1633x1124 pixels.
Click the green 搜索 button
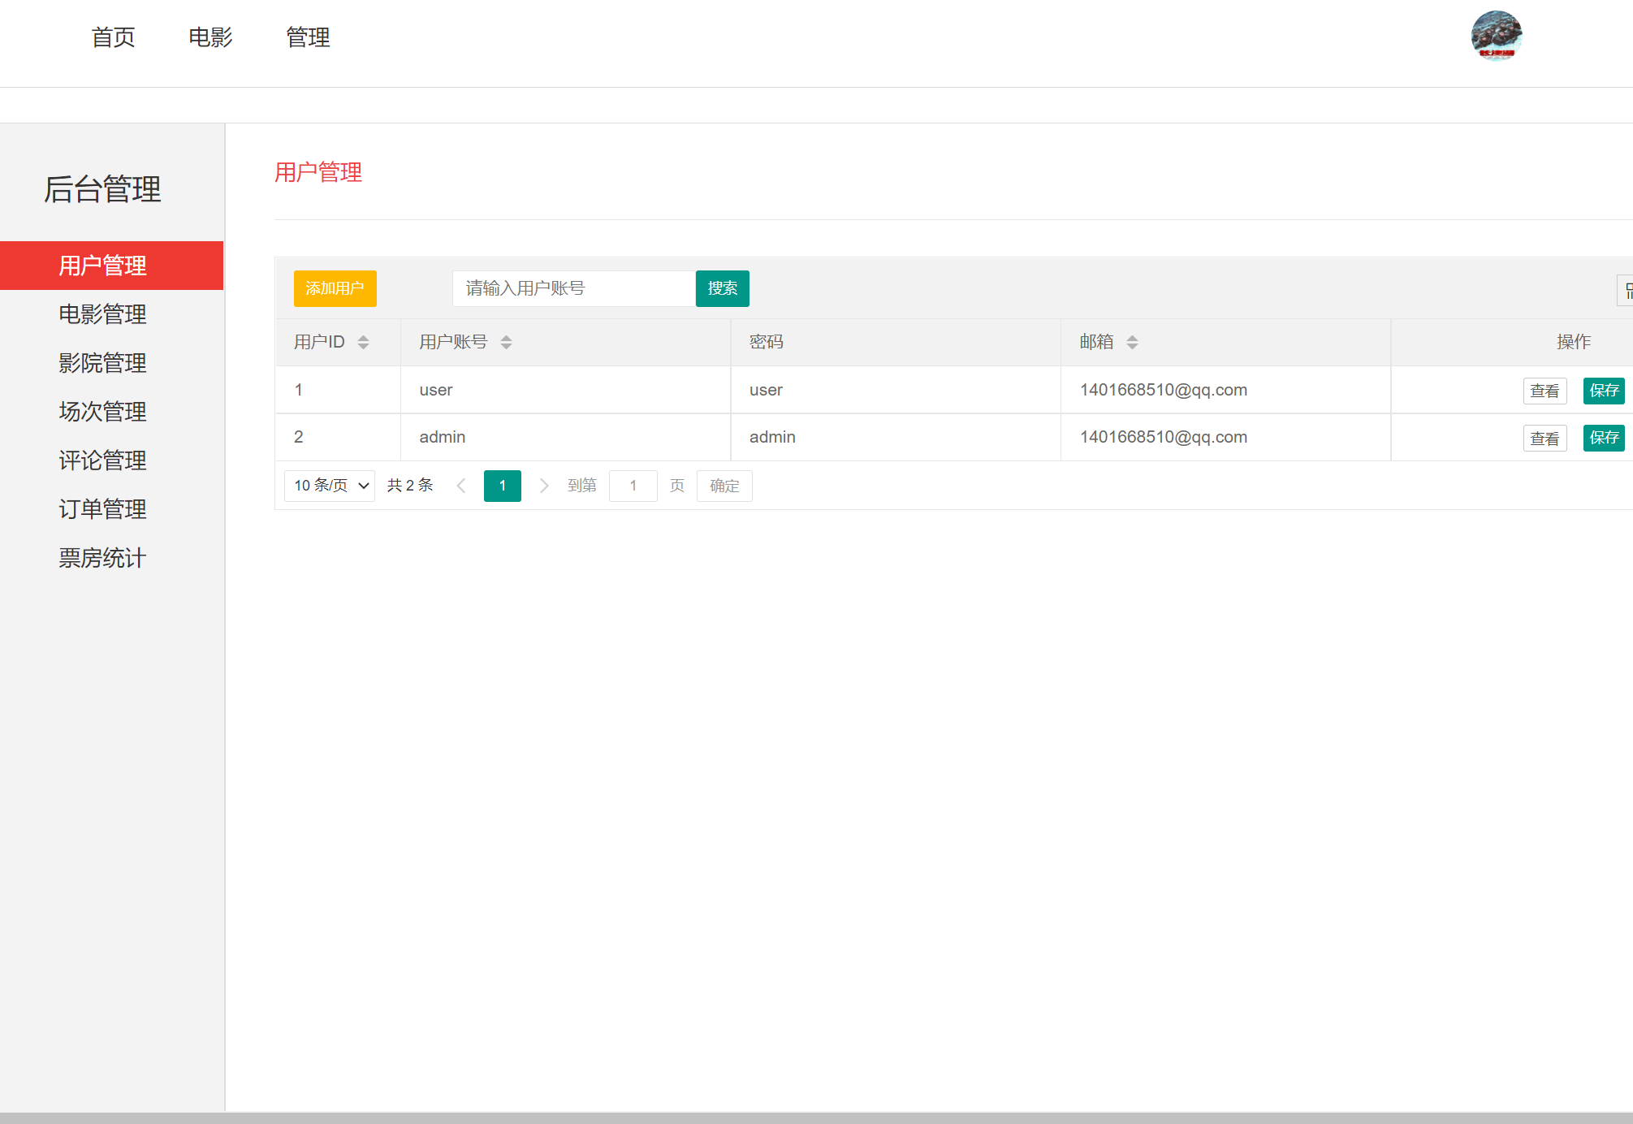pyautogui.click(x=722, y=288)
